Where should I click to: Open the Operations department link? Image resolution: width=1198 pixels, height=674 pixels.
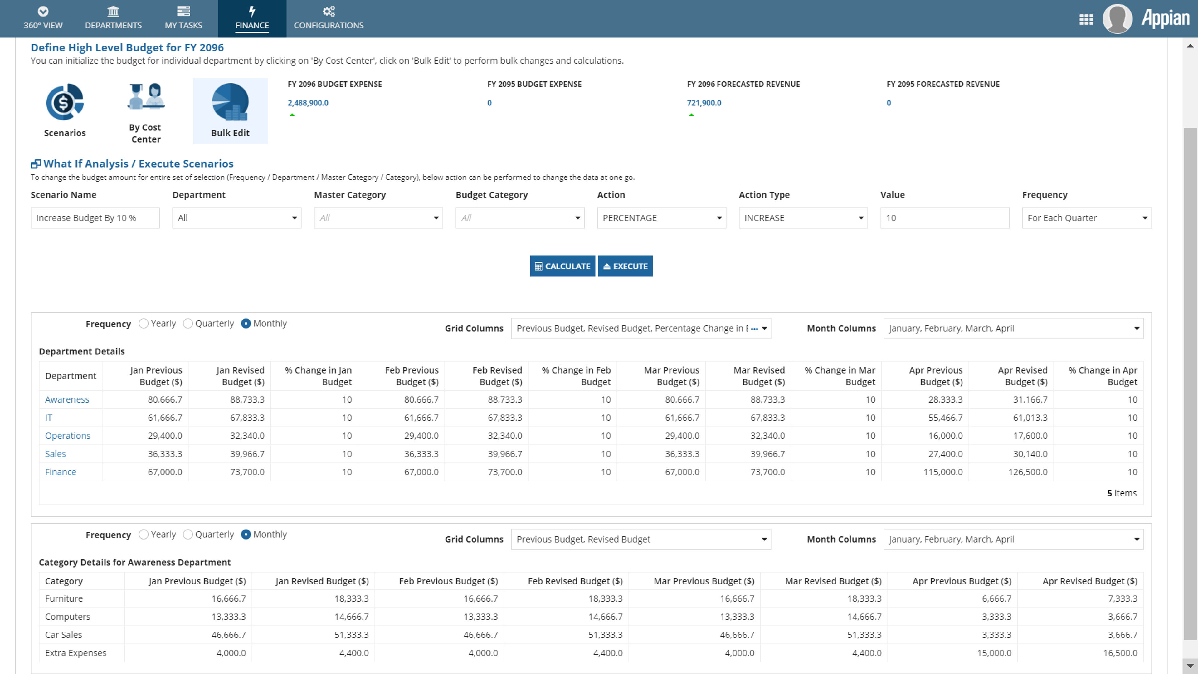(67, 436)
